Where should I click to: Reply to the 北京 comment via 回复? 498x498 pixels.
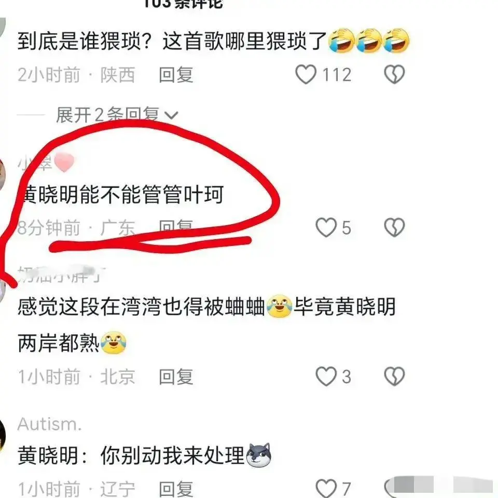[x=176, y=377]
